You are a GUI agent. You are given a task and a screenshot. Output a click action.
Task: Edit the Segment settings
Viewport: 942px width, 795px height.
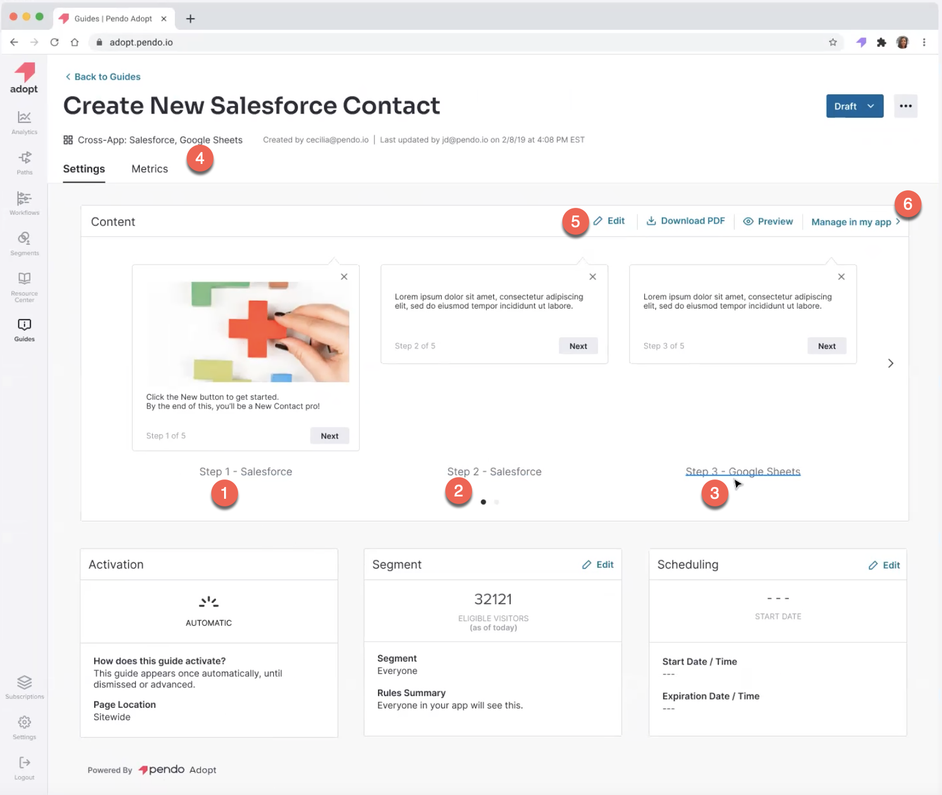click(598, 564)
